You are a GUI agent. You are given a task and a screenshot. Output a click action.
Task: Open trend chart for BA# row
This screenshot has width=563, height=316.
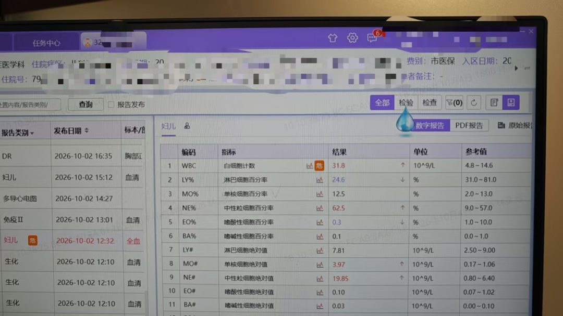320,306
